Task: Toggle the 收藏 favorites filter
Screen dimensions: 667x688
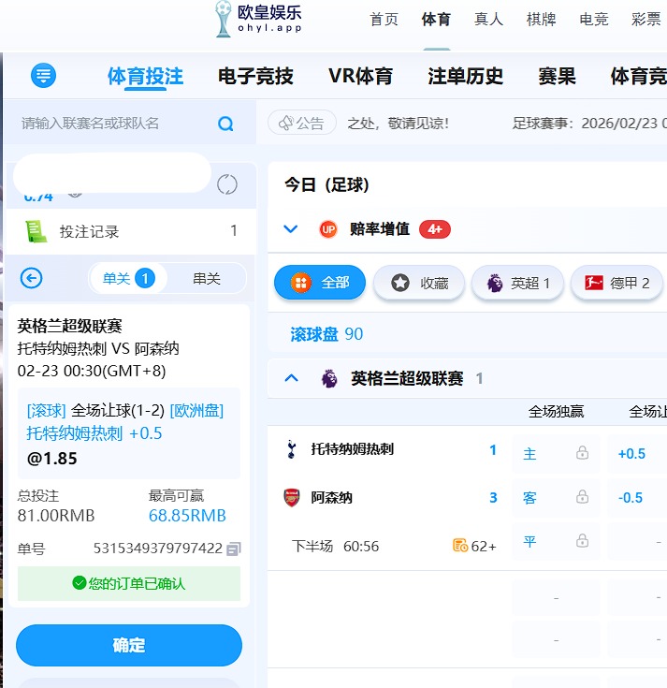Action: point(418,283)
